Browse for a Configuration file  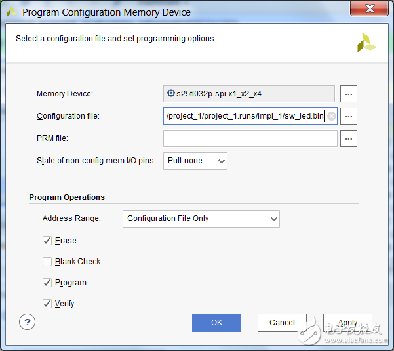point(349,116)
